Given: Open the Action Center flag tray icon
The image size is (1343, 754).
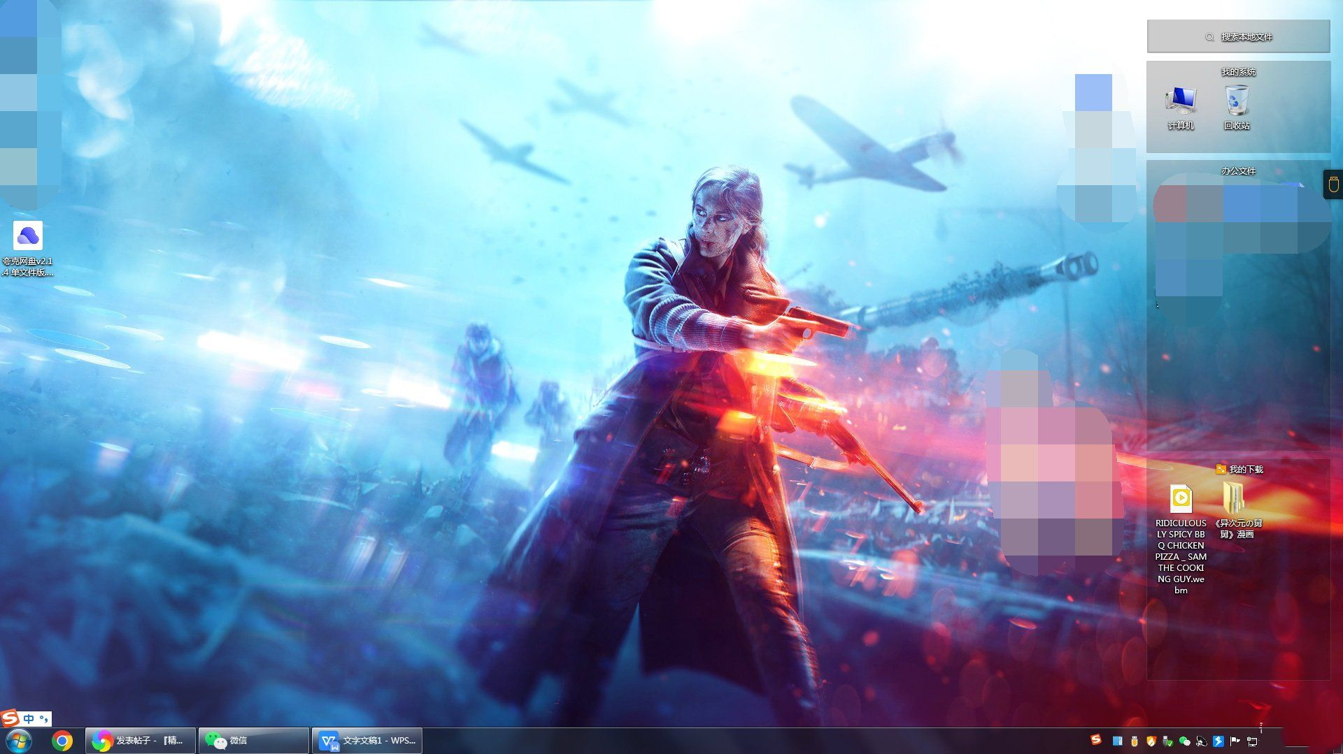Looking at the screenshot, I should (x=1236, y=741).
